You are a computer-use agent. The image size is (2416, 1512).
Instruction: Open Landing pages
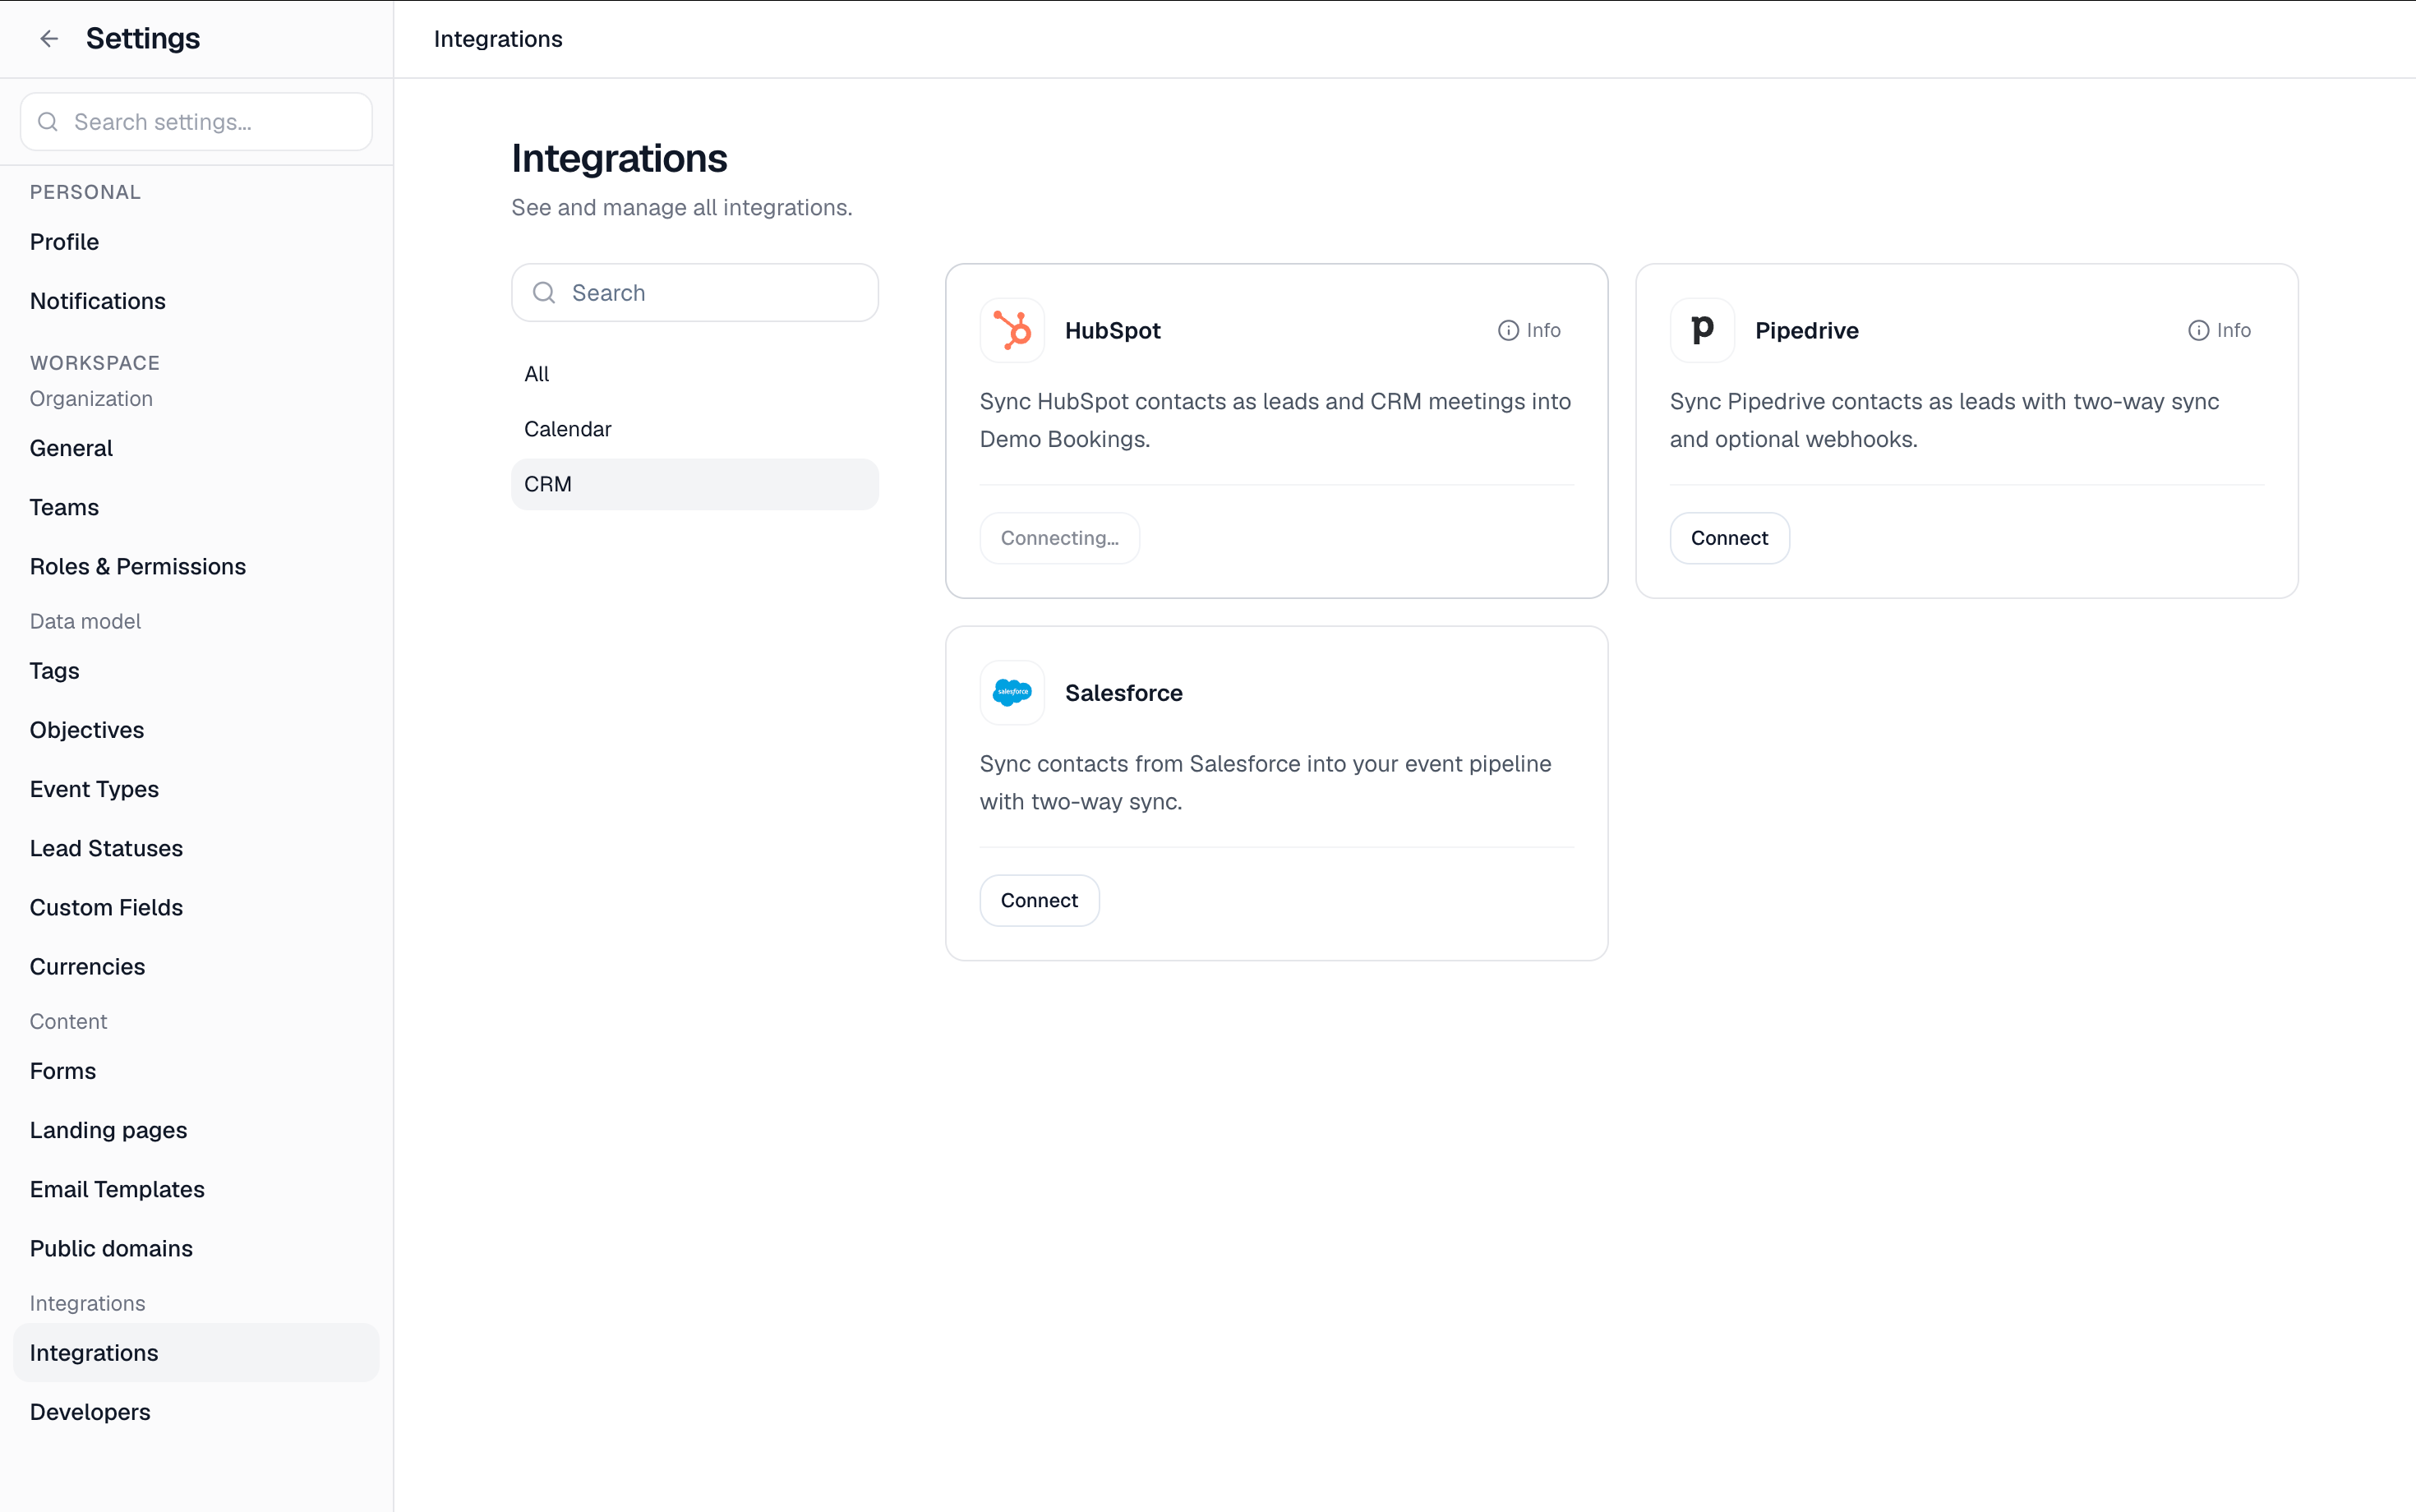[196, 1130]
